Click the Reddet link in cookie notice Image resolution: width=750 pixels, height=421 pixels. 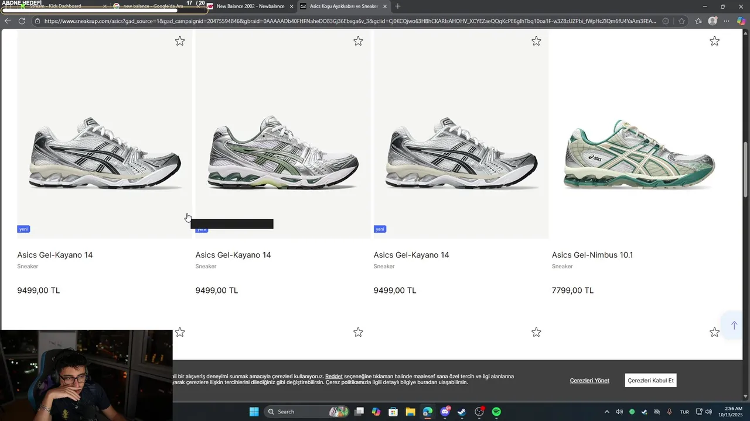point(334,377)
